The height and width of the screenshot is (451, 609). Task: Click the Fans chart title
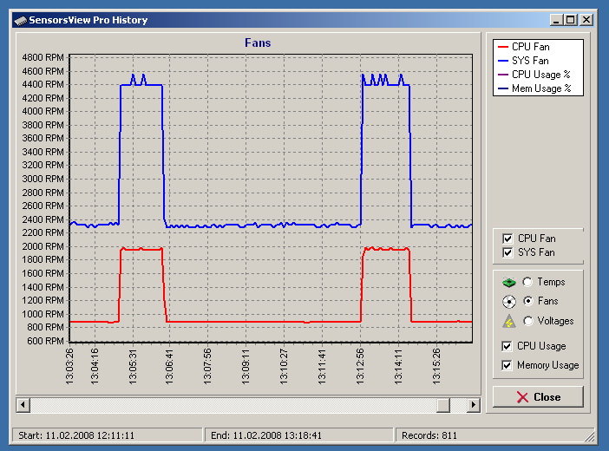pos(258,42)
